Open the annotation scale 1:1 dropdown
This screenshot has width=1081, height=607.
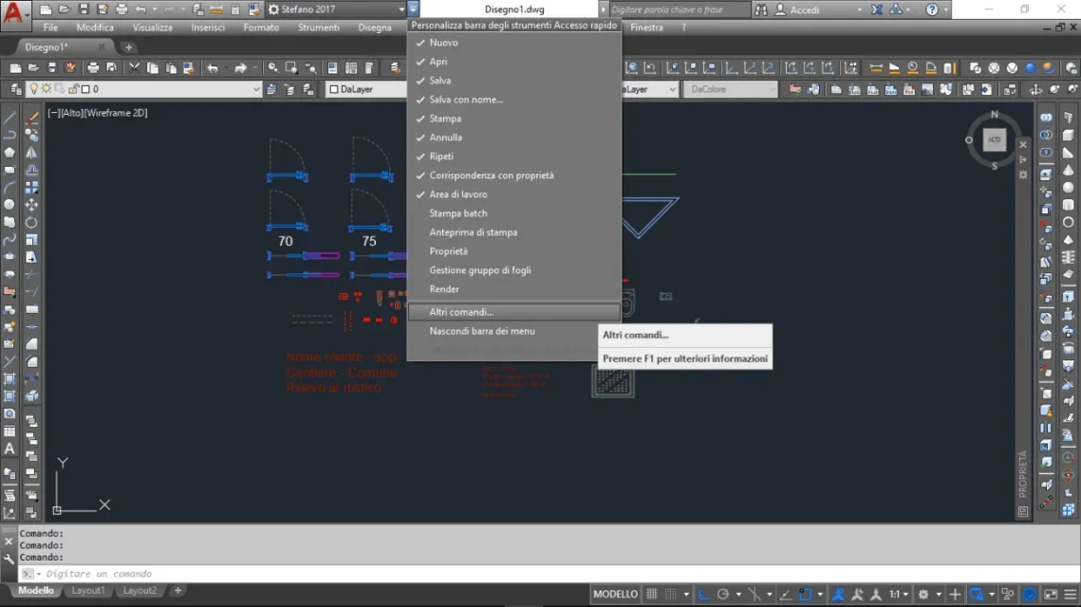pos(898,594)
